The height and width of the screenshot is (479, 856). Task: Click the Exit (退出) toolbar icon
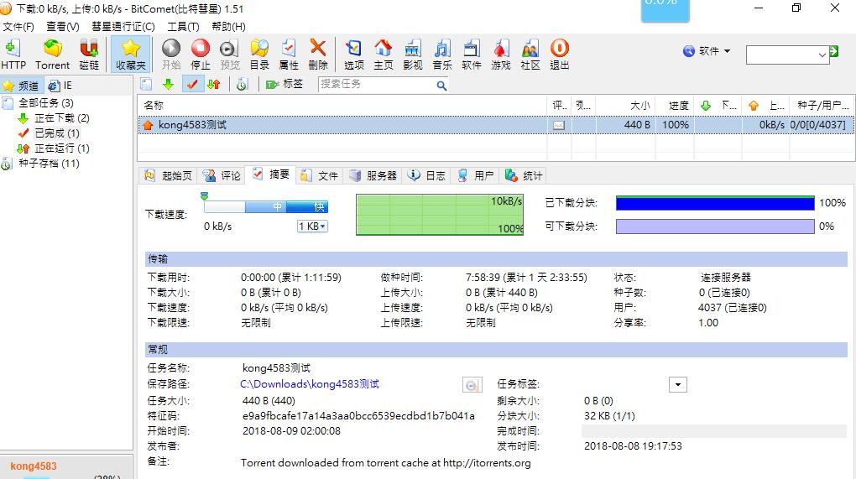click(560, 55)
